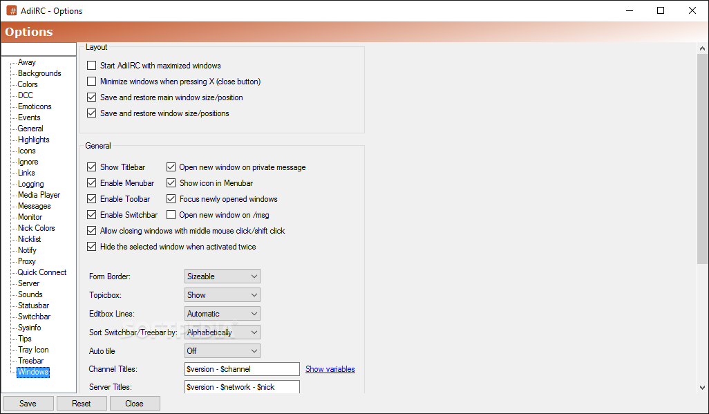This screenshot has height=414, width=709.
Task: Select Ignore in the options tree
Action: tap(28, 162)
